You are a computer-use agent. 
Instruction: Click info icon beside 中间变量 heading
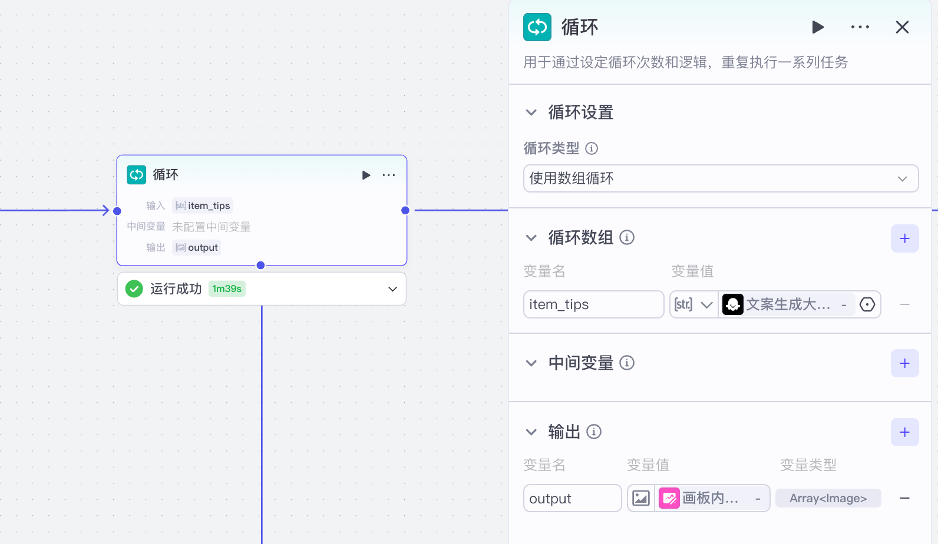tap(627, 363)
